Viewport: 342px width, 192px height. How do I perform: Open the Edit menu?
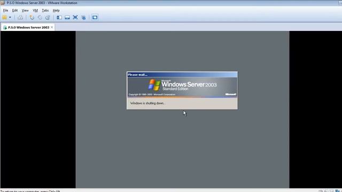point(15,11)
